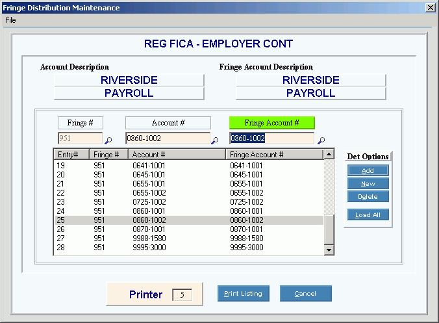Click the Account # input field
Image resolution: width=439 pixels, height=323 pixels.
point(168,138)
